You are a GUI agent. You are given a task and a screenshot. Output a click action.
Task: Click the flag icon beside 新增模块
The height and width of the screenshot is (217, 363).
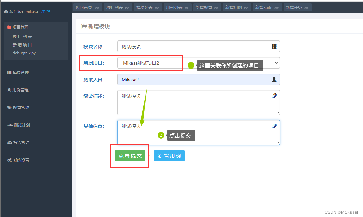pos(84,26)
